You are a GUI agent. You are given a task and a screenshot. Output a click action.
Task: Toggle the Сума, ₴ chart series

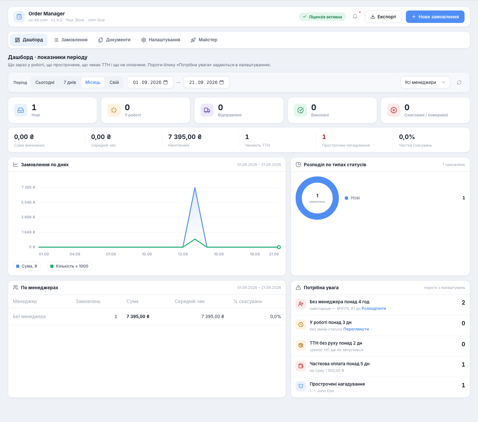[27, 266]
